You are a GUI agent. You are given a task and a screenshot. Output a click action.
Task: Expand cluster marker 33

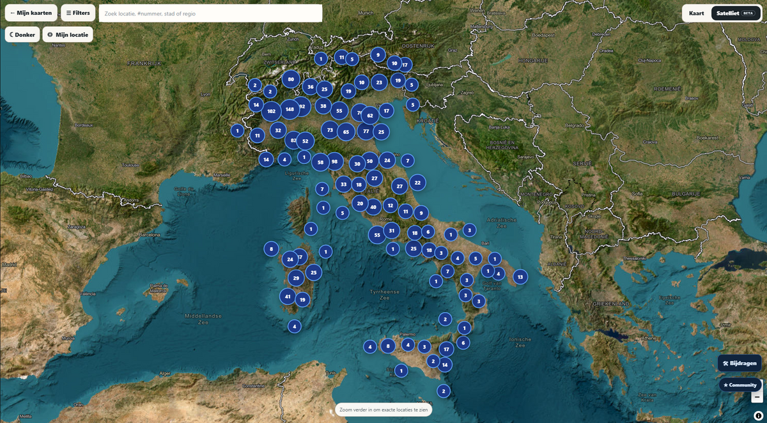(x=344, y=185)
